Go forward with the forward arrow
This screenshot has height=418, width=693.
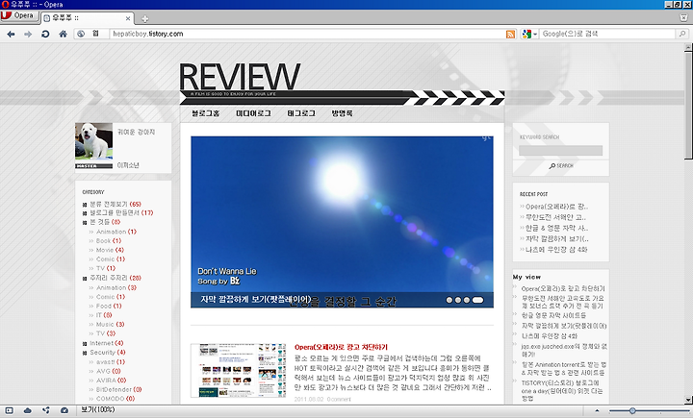point(28,34)
